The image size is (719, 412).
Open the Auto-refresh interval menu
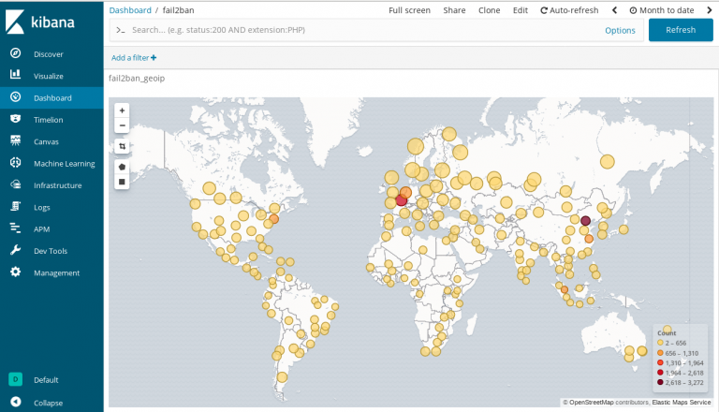(x=569, y=10)
